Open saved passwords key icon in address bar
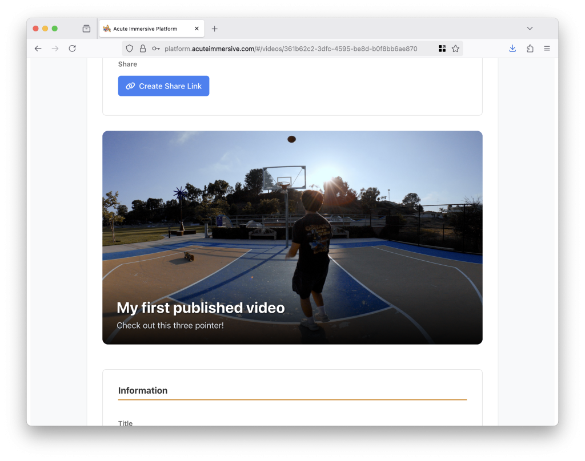 pyautogui.click(x=156, y=48)
